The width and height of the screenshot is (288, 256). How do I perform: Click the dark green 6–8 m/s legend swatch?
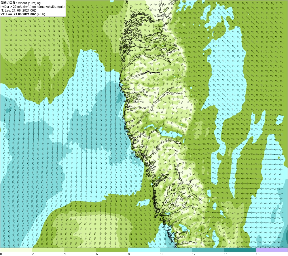click(x=112, y=250)
